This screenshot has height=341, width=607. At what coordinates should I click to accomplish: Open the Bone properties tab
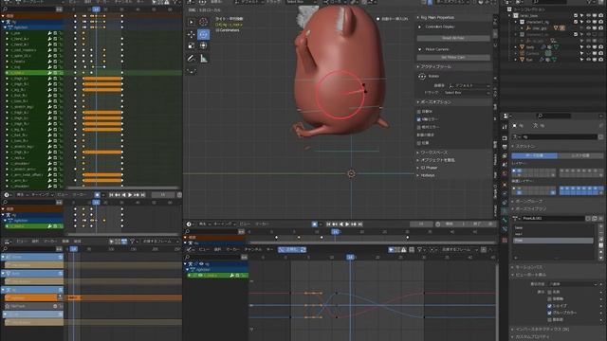point(505,221)
